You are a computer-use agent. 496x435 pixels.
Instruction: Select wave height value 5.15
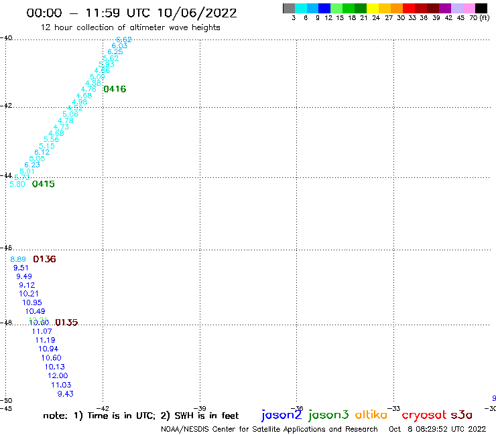point(47,146)
